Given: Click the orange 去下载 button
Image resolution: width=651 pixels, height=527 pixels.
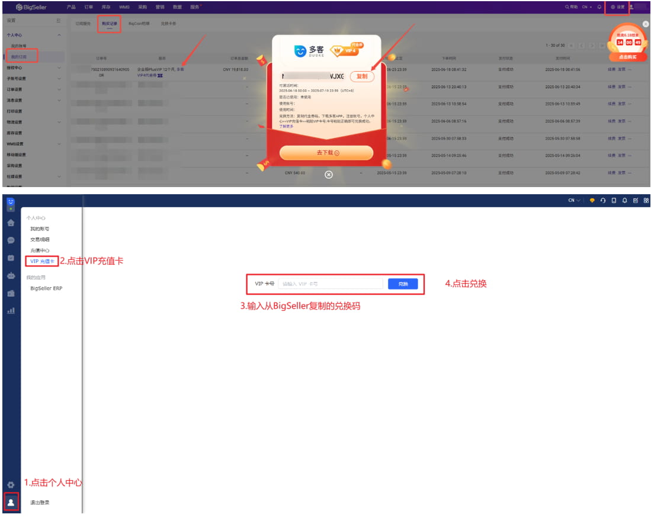Looking at the screenshot, I should click(x=326, y=153).
